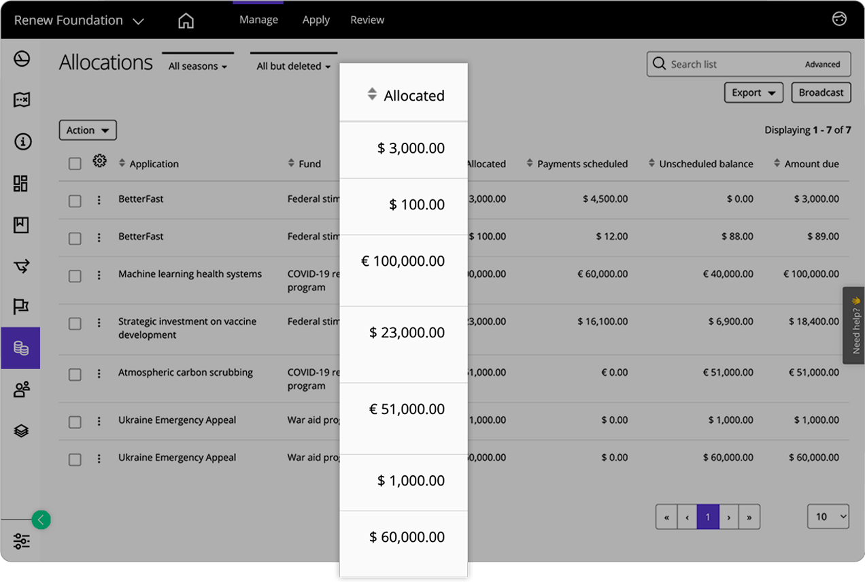Viewport: 865px width, 582px height.
Task: Open the column settings gear above the table
Action: click(x=99, y=161)
